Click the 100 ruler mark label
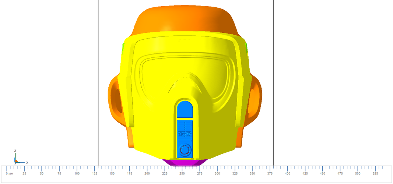 [x=77, y=174]
